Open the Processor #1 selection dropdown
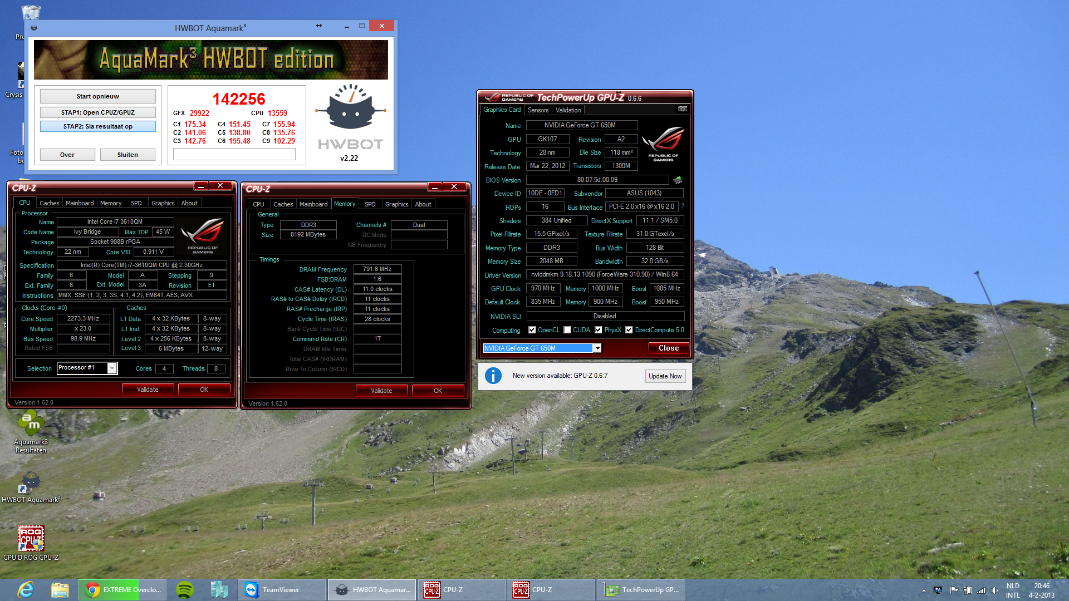 tap(112, 368)
